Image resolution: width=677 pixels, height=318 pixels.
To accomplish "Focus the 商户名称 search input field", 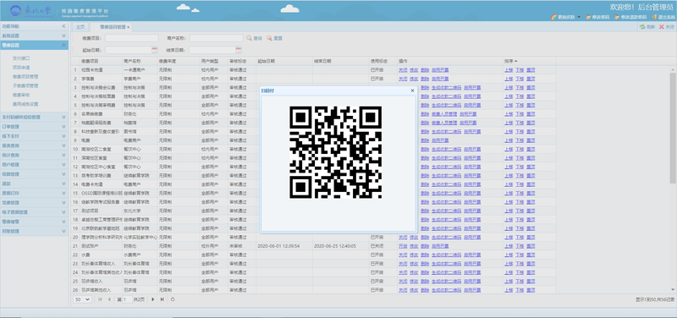I will [217, 38].
